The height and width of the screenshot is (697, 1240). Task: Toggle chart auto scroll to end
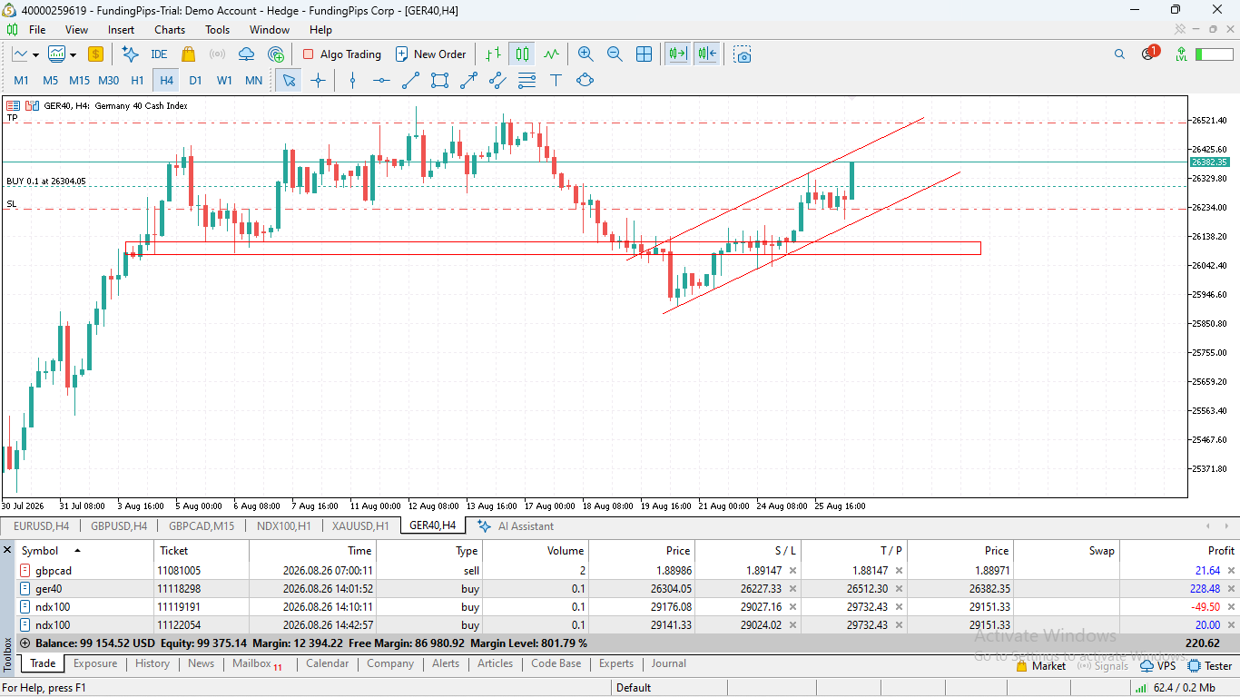(x=677, y=54)
